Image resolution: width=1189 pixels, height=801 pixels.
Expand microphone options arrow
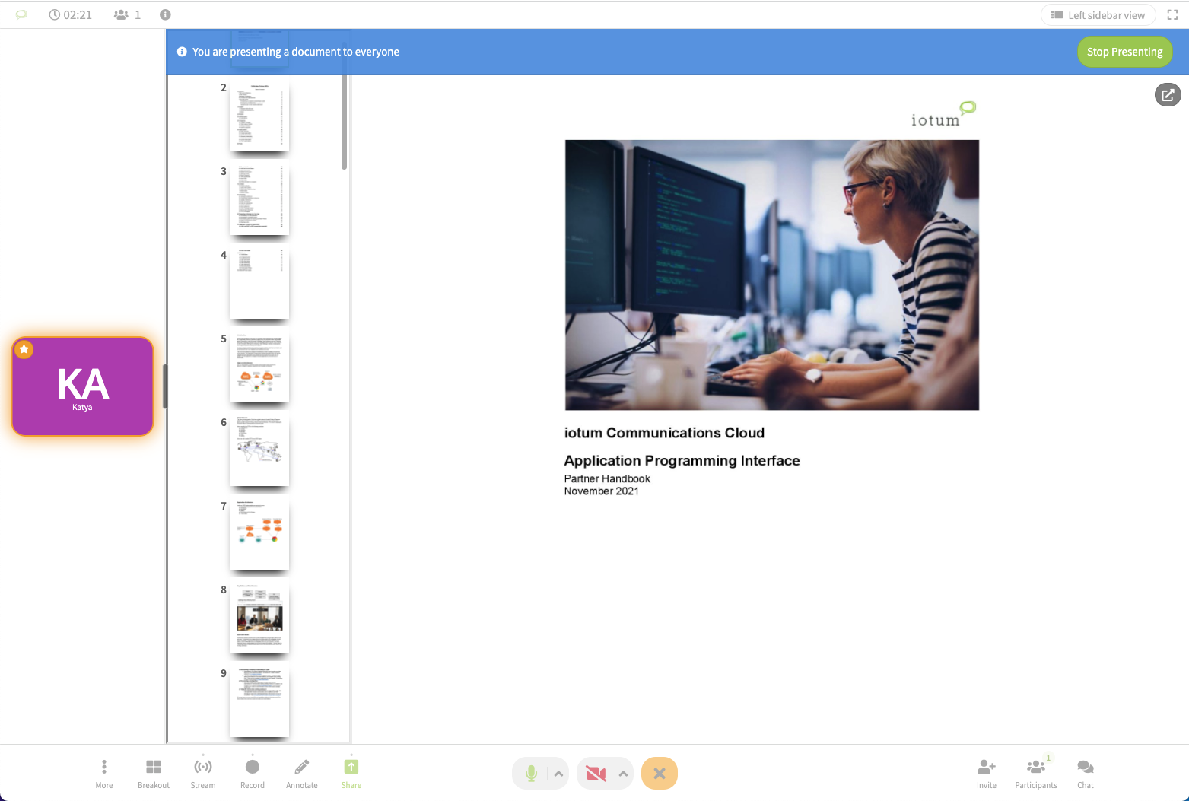coord(558,774)
